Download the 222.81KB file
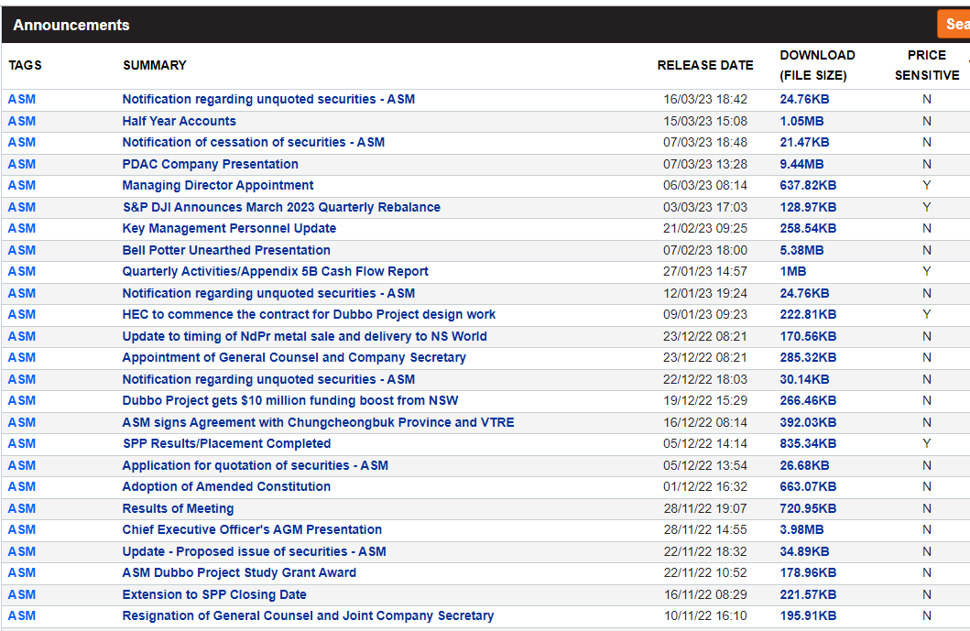 [808, 314]
